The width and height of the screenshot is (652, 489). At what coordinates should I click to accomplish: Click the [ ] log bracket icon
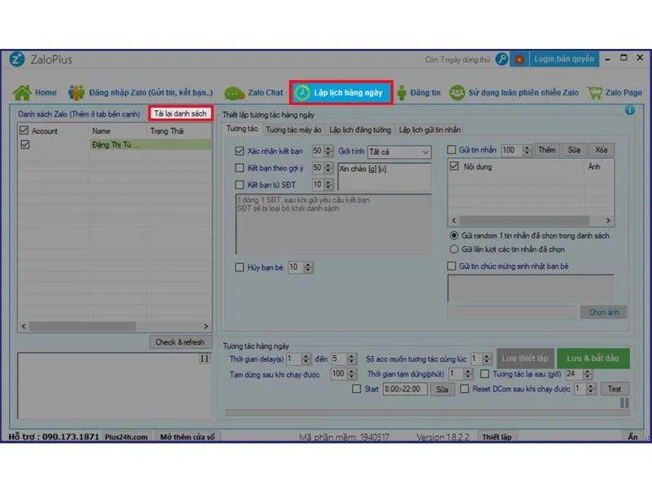coord(205,359)
